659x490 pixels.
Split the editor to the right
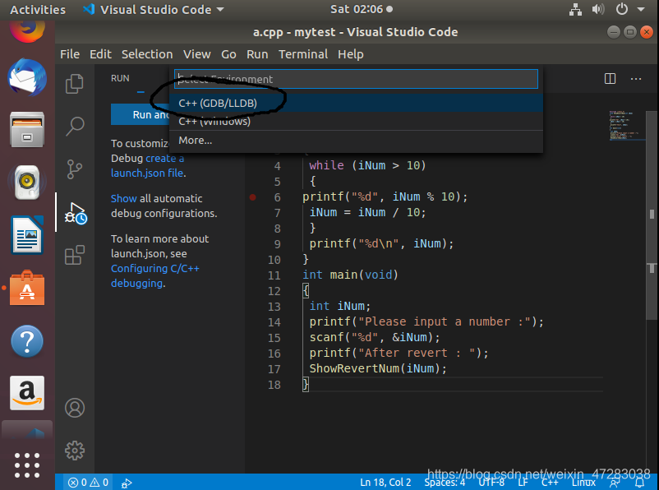[x=610, y=79]
